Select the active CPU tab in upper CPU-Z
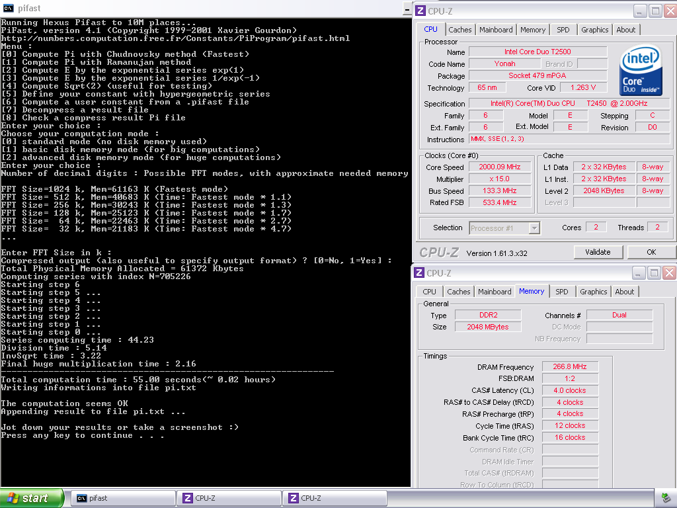This screenshot has width=677, height=508. [x=431, y=29]
